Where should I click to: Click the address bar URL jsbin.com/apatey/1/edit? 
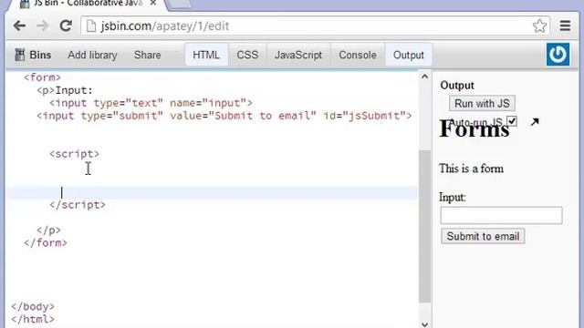coord(165,26)
